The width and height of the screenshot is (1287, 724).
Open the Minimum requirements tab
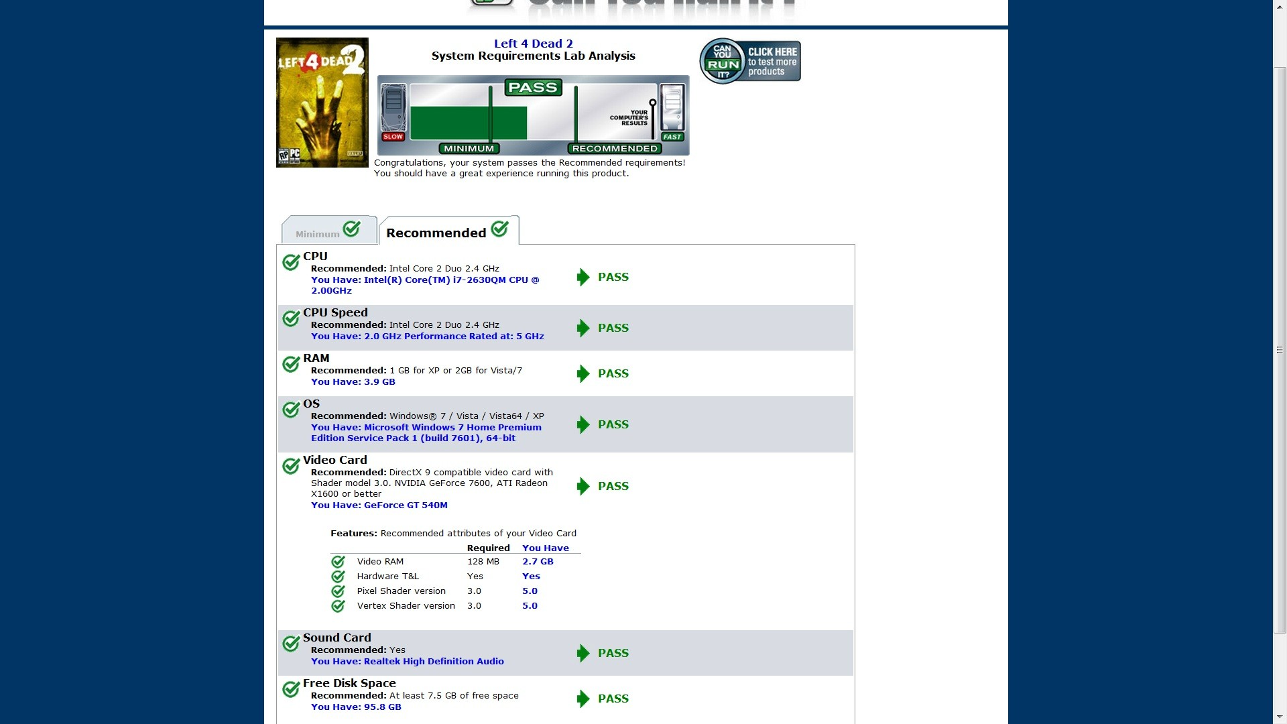coord(329,230)
